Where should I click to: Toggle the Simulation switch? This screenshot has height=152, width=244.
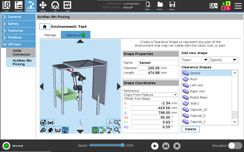[x=235, y=146]
